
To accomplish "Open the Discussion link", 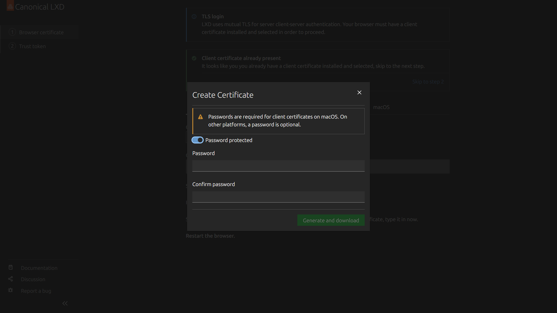I will 33,279.
